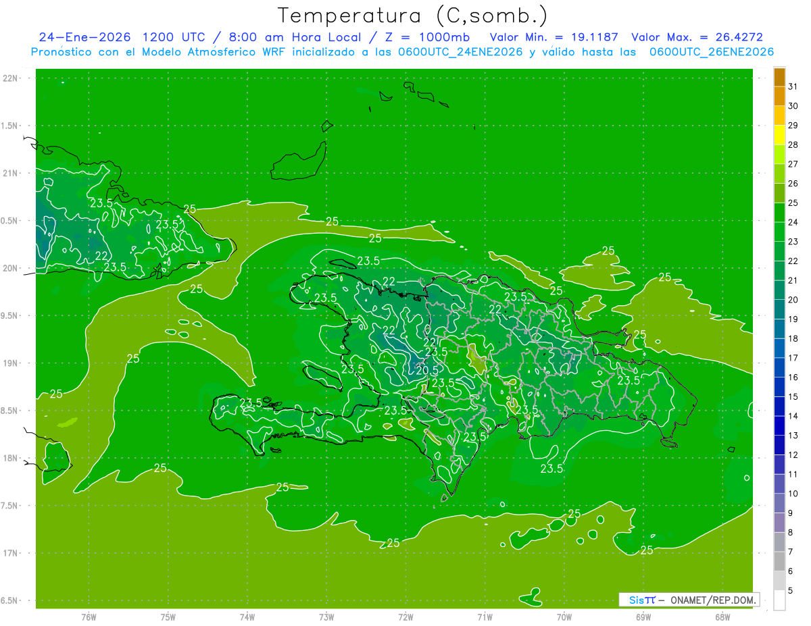Click the "17N" latitude axis label
811x626 pixels.
11,553
